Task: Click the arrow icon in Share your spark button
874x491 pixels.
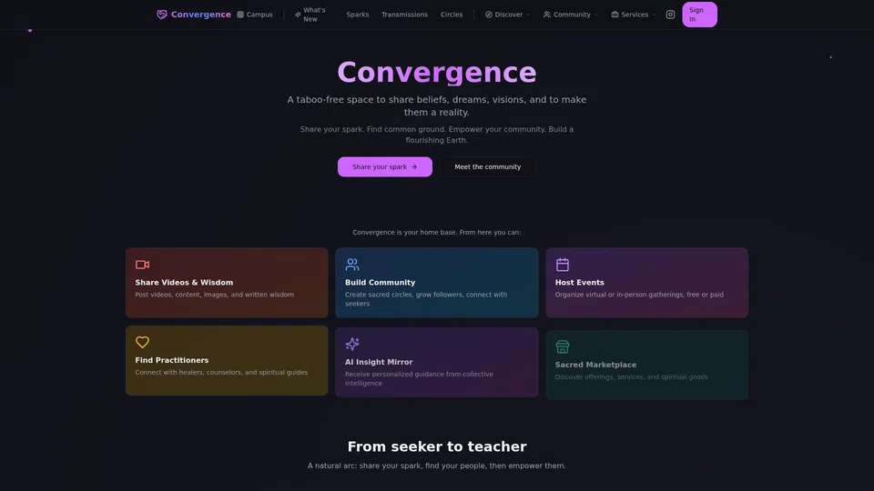Action: click(x=414, y=167)
